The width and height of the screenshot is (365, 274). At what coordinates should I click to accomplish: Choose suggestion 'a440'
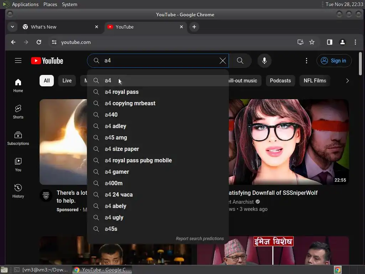click(x=158, y=115)
